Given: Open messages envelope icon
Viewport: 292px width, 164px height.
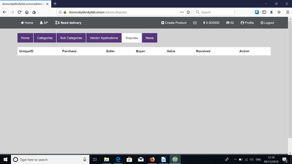Looking at the screenshot, I should coord(195,23).
